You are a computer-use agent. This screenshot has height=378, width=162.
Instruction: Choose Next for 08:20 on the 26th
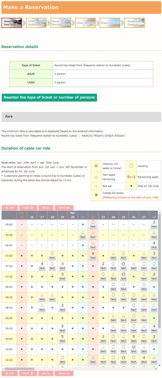[x=134, y=300]
